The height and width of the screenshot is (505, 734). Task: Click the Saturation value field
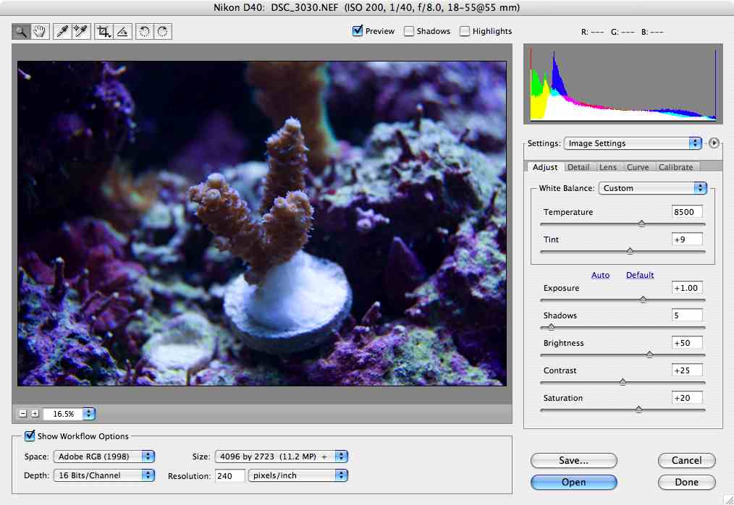(687, 398)
